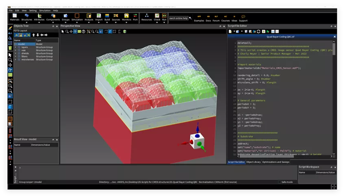Open the Sources dropdown arrow
Screen dimensions: 344x196
pos(116,22)
